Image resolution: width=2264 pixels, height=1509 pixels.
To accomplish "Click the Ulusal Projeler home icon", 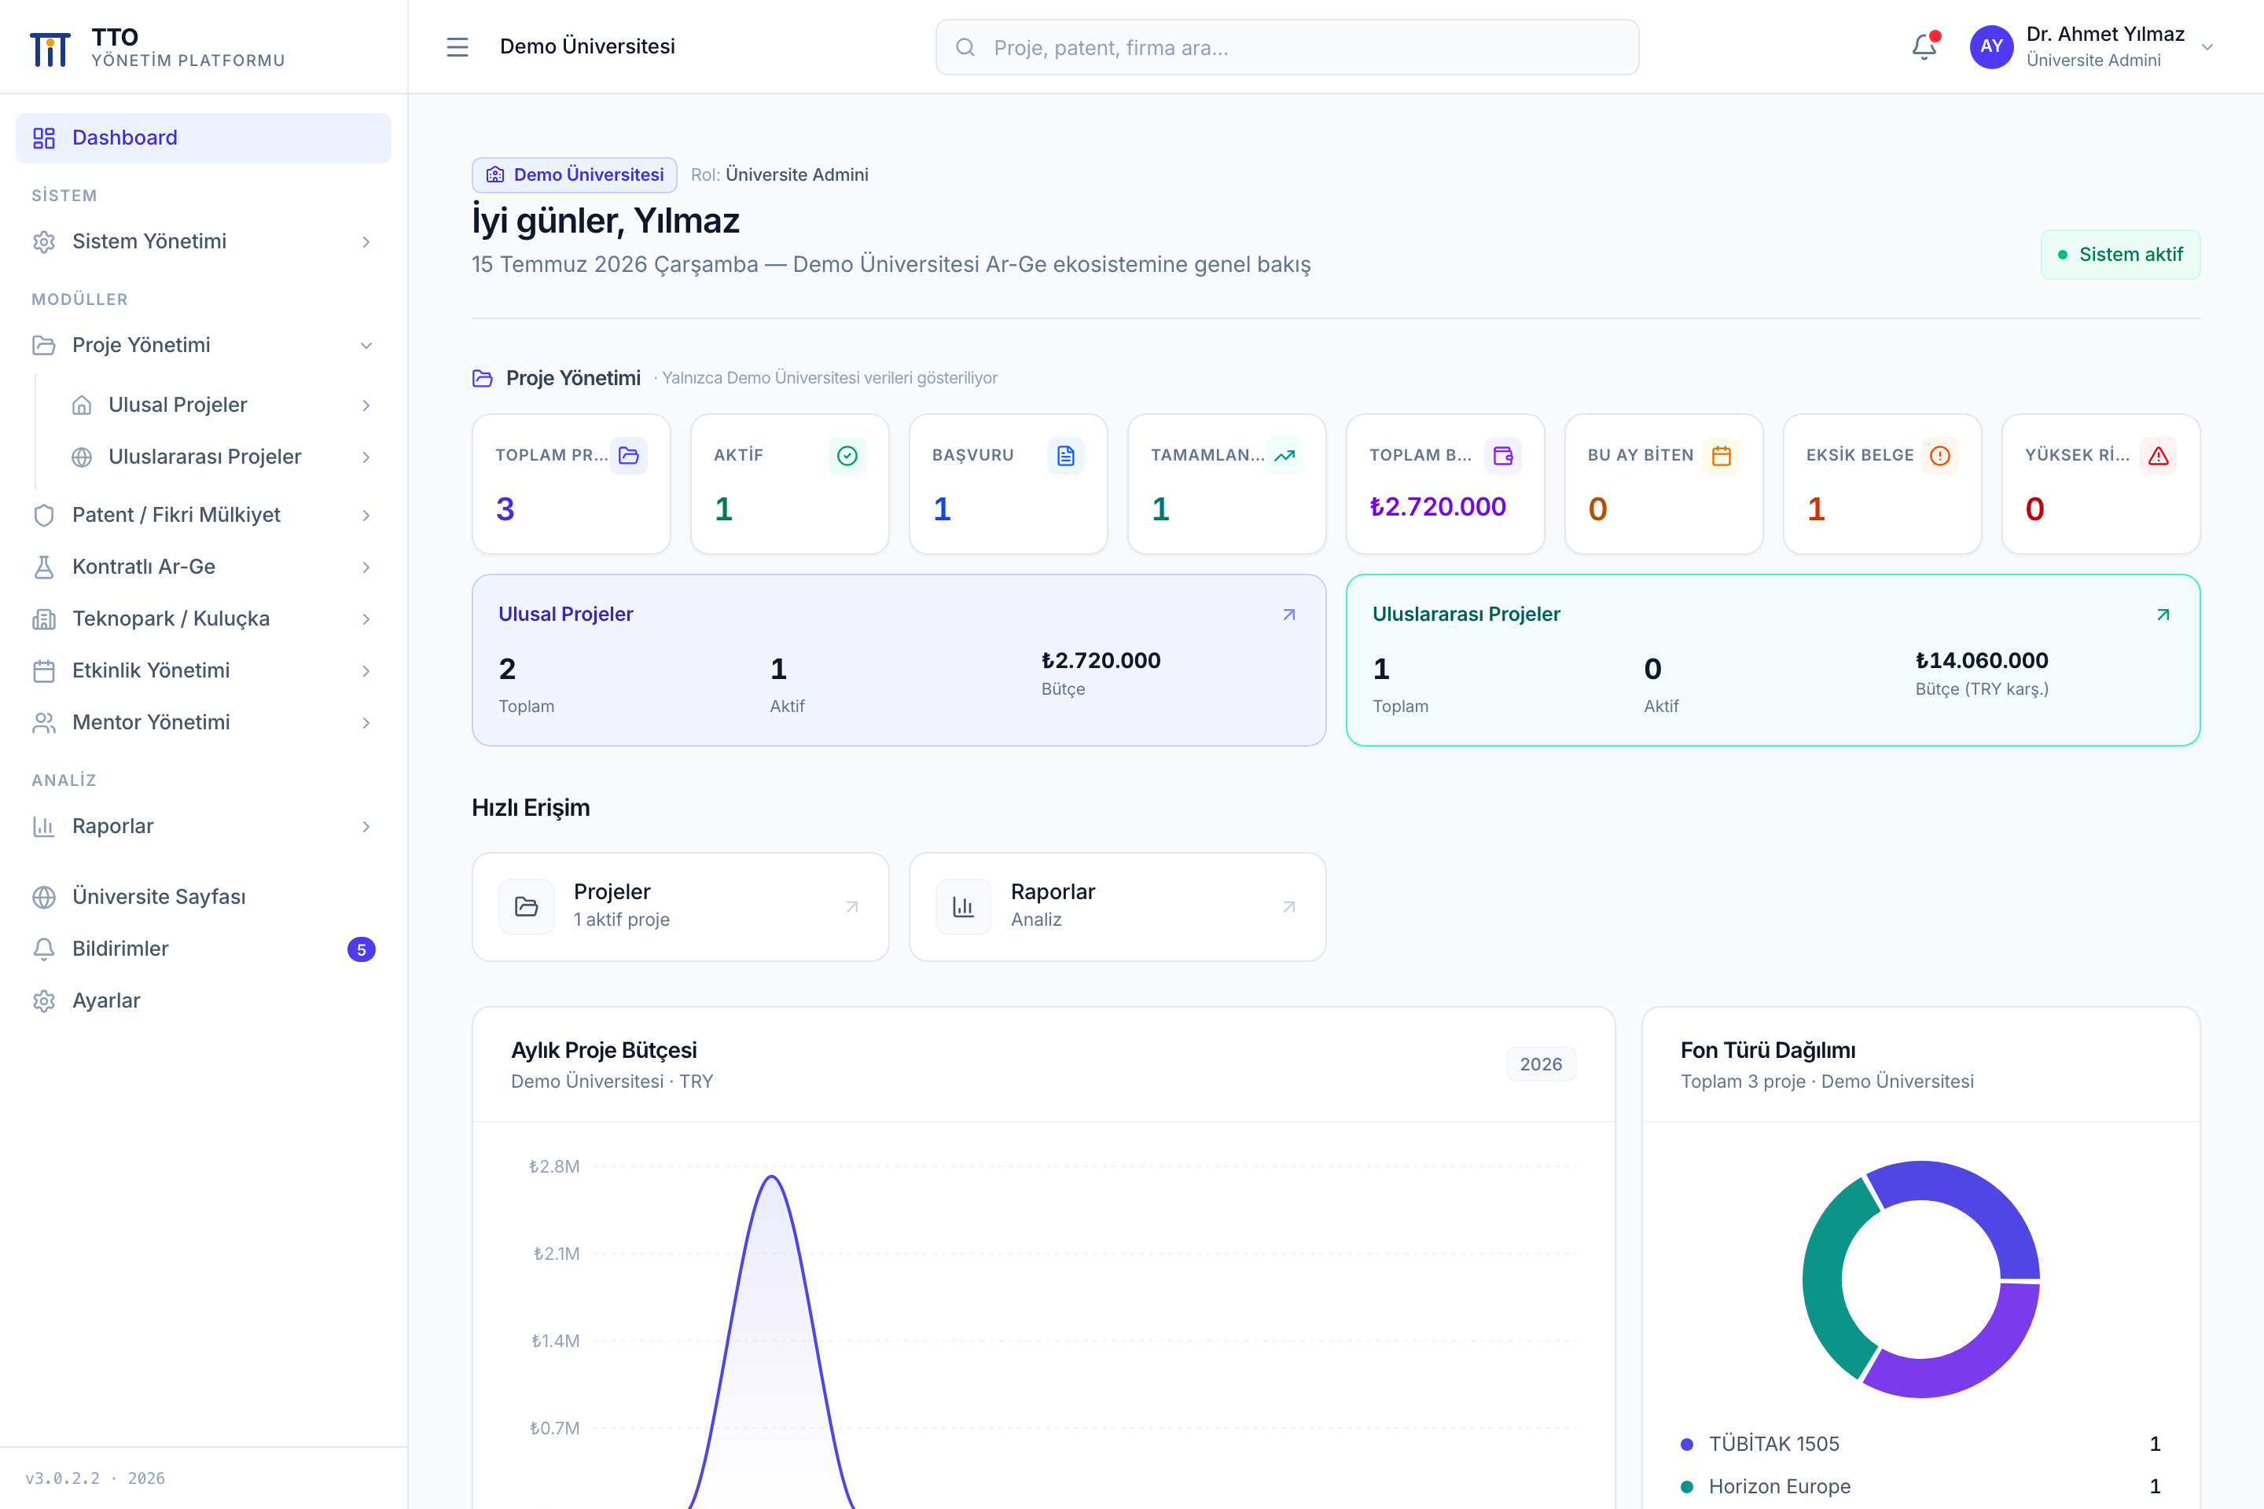I will coord(82,406).
